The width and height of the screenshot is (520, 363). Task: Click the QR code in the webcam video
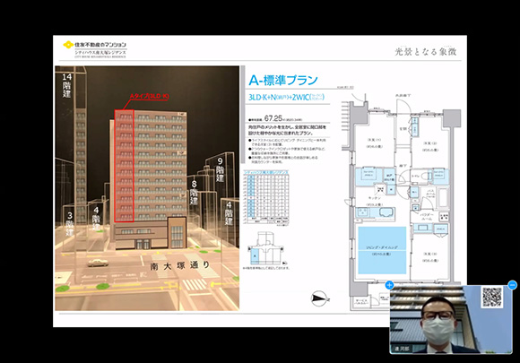pyautogui.click(x=492, y=297)
